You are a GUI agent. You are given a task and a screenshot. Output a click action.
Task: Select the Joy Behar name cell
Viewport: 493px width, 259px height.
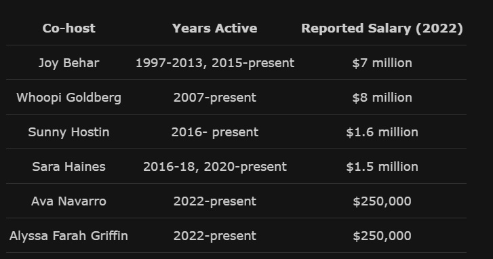(x=68, y=63)
